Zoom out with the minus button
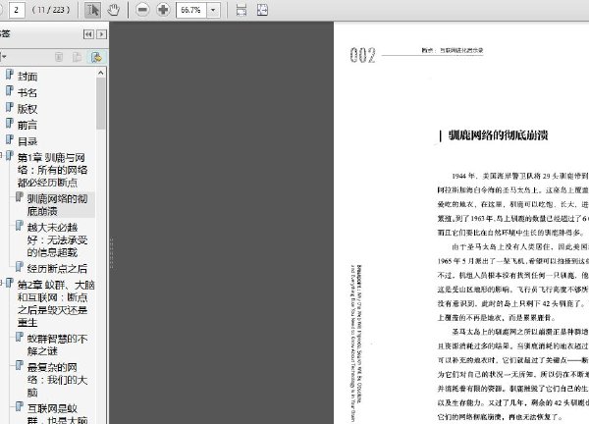The width and height of the screenshot is (589, 424). pos(142,10)
